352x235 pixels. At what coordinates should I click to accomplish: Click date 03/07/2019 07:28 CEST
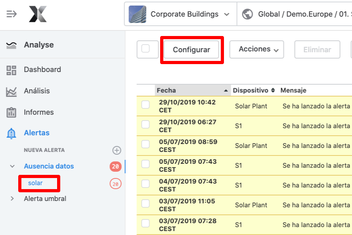click(187, 225)
